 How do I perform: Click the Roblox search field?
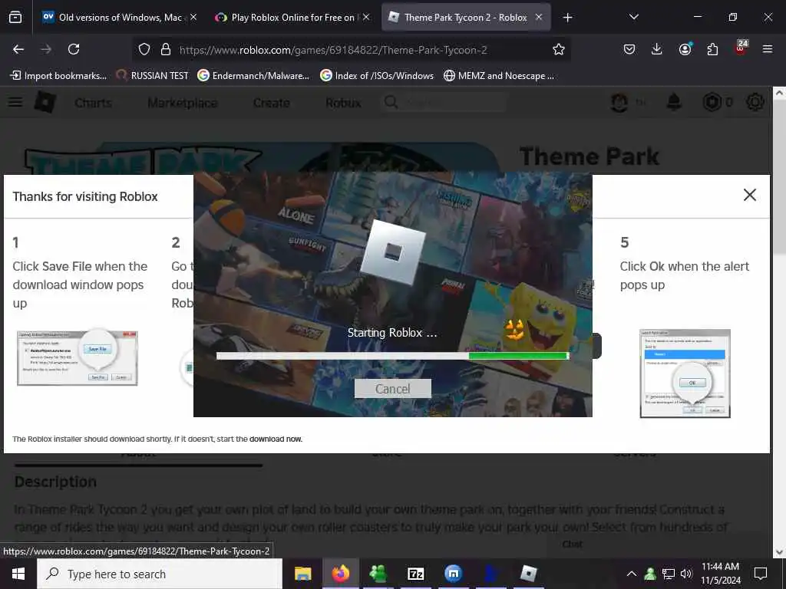444,103
